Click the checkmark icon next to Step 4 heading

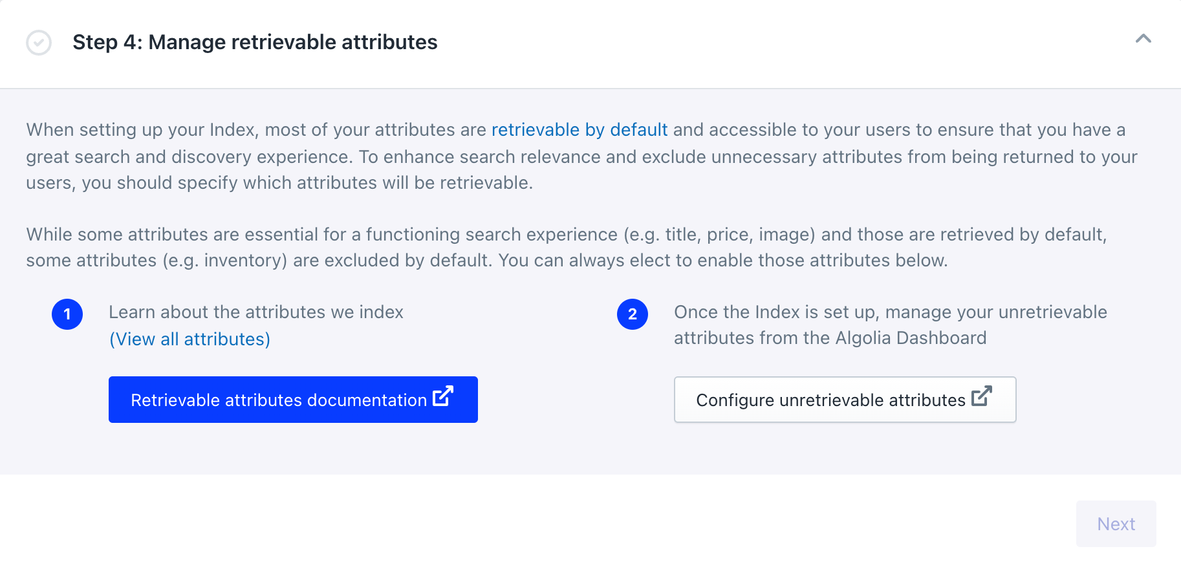point(39,43)
